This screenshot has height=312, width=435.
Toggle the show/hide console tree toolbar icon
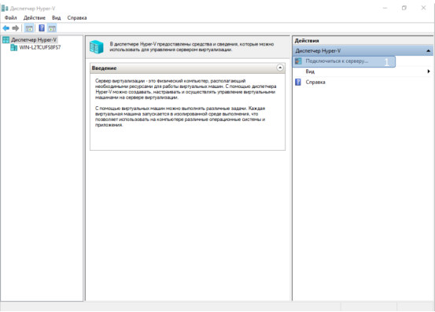point(29,28)
